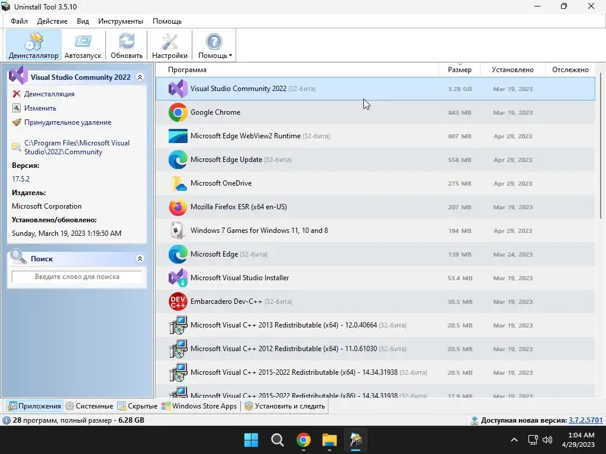Click Изменить in the sidebar
Screen dimensions: 606x454
click(40, 108)
